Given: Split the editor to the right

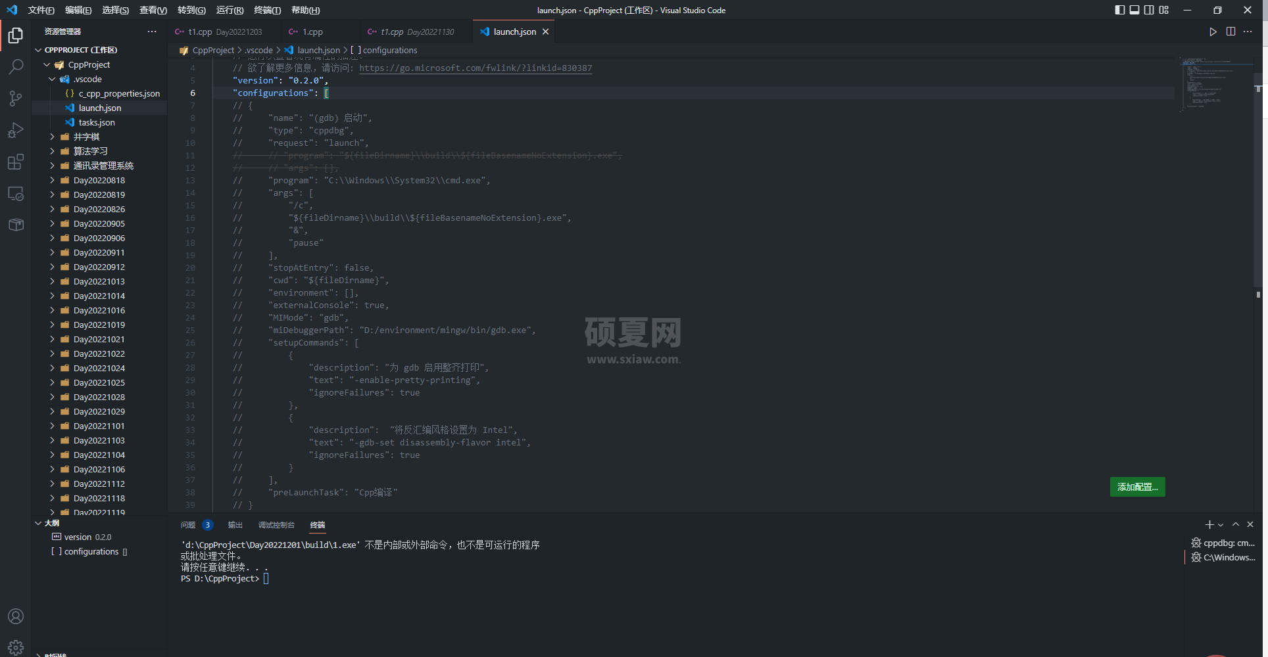Looking at the screenshot, I should pyautogui.click(x=1231, y=32).
